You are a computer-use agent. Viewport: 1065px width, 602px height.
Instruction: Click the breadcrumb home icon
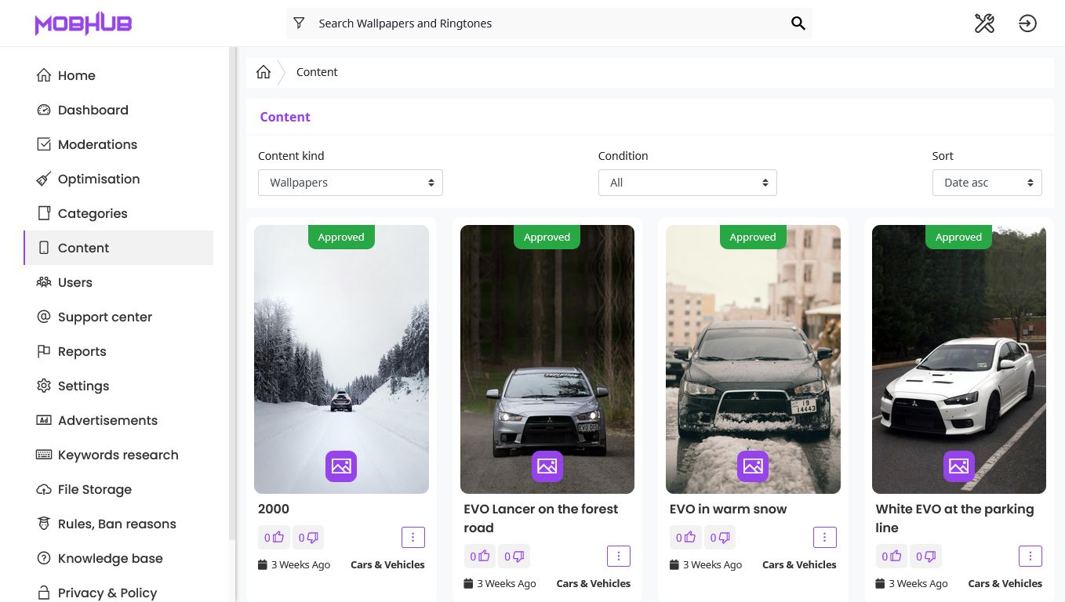pyautogui.click(x=264, y=72)
